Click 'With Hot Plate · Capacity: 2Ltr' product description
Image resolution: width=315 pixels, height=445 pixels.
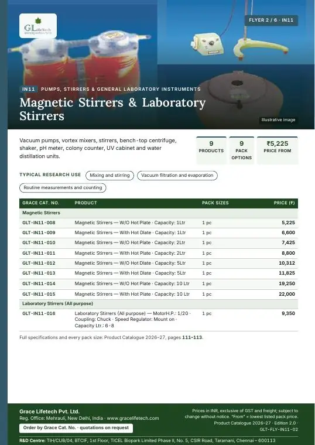pos(130,253)
